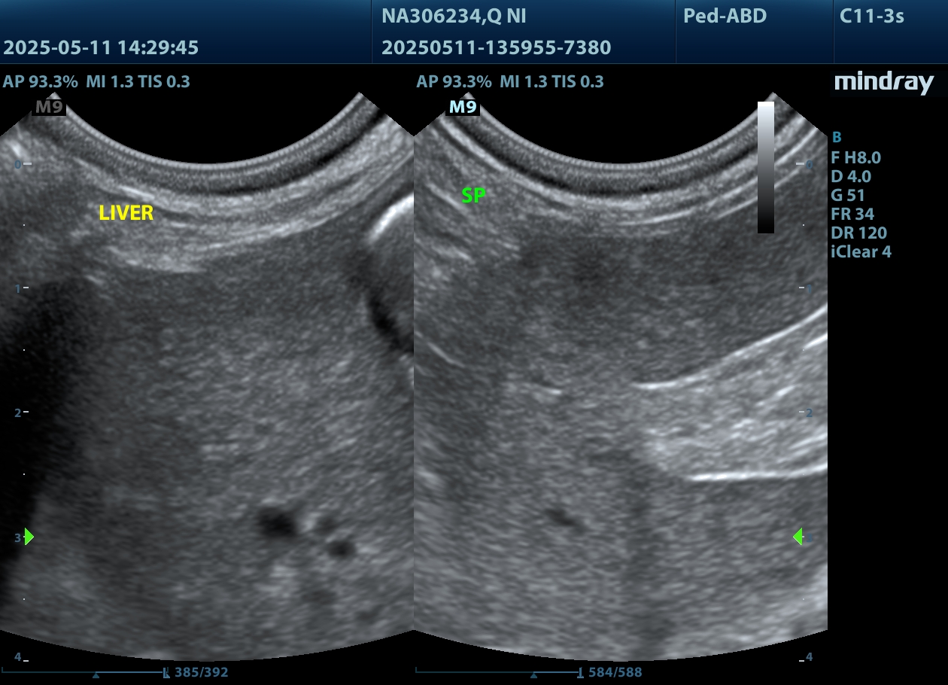
Task: Click the inactive M9 marker on left image
Action: tap(49, 107)
